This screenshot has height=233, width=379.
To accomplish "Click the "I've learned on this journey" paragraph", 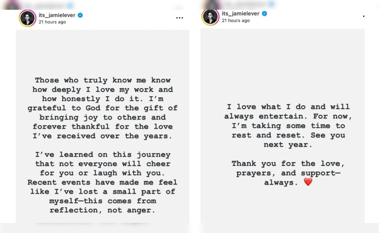I will (103, 182).
